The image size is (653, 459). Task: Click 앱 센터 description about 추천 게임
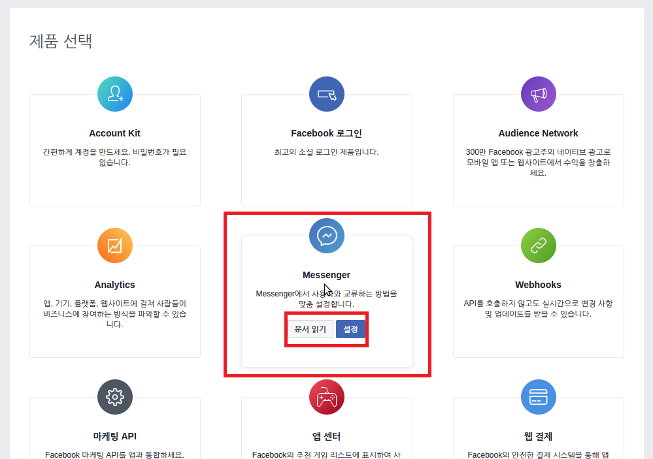click(x=327, y=454)
